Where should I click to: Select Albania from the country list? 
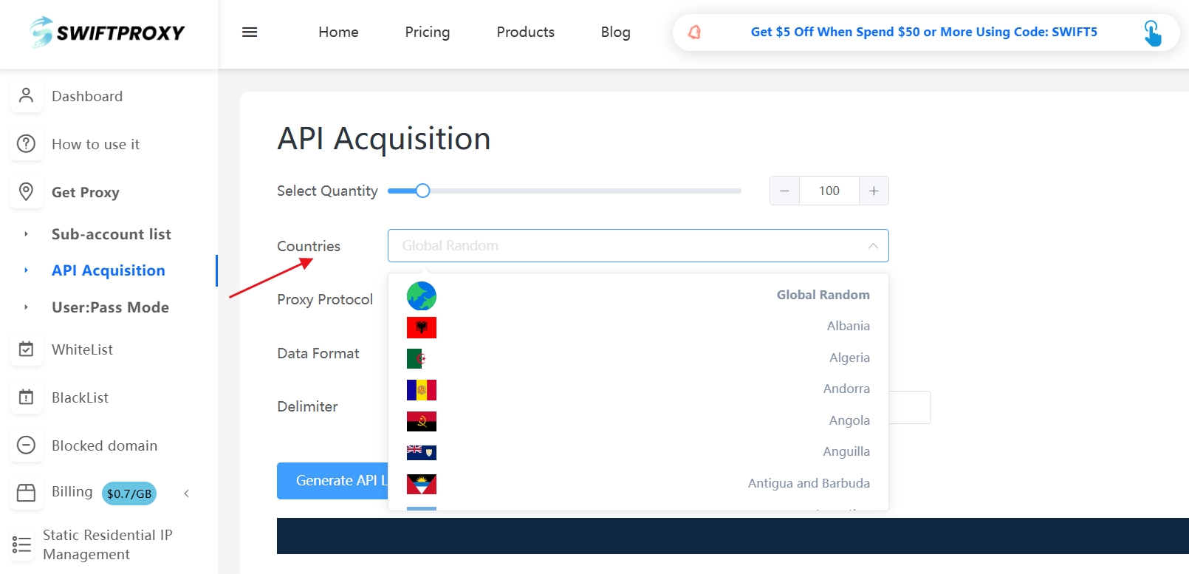(848, 326)
